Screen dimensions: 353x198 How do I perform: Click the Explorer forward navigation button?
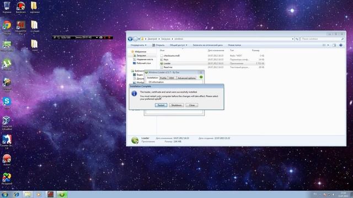(135, 39)
